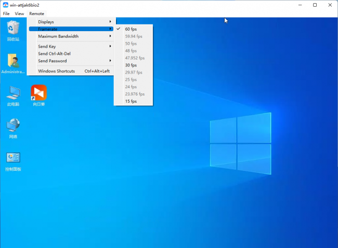Set framerate to 15 fps
This screenshot has height=248, width=338.
[134, 101]
